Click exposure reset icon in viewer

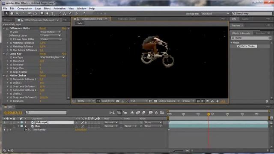click(217, 101)
